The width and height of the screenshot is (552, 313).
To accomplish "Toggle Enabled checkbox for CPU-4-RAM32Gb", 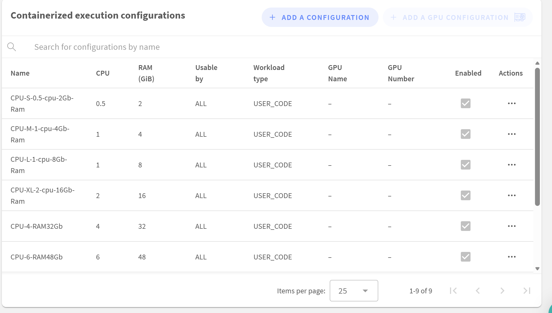I will coord(465,226).
